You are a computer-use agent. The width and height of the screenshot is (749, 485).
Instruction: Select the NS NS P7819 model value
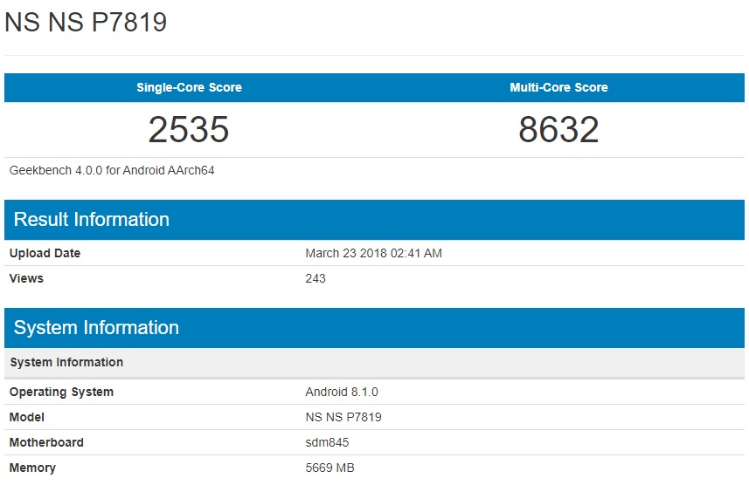coord(343,417)
